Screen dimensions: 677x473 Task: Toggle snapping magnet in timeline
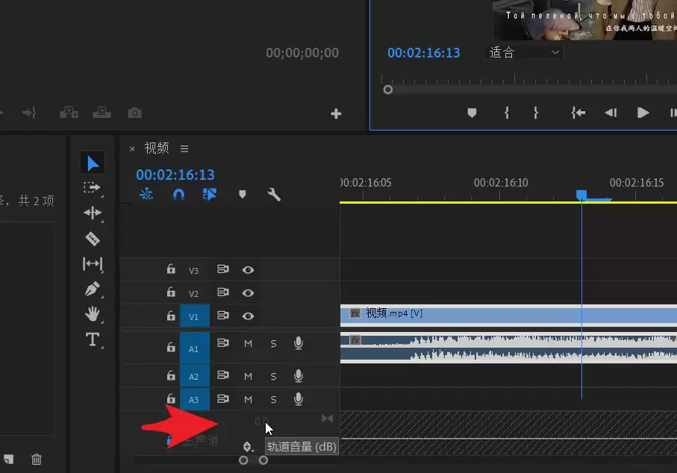(178, 195)
